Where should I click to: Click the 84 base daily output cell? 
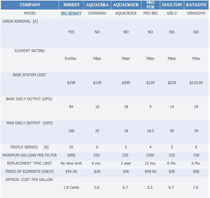point(71,107)
